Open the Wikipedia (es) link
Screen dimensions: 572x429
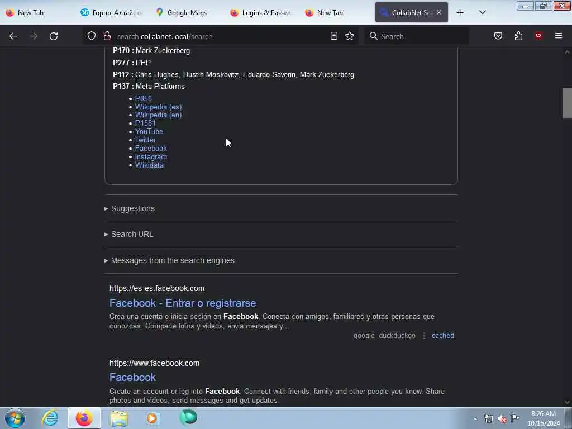158,107
